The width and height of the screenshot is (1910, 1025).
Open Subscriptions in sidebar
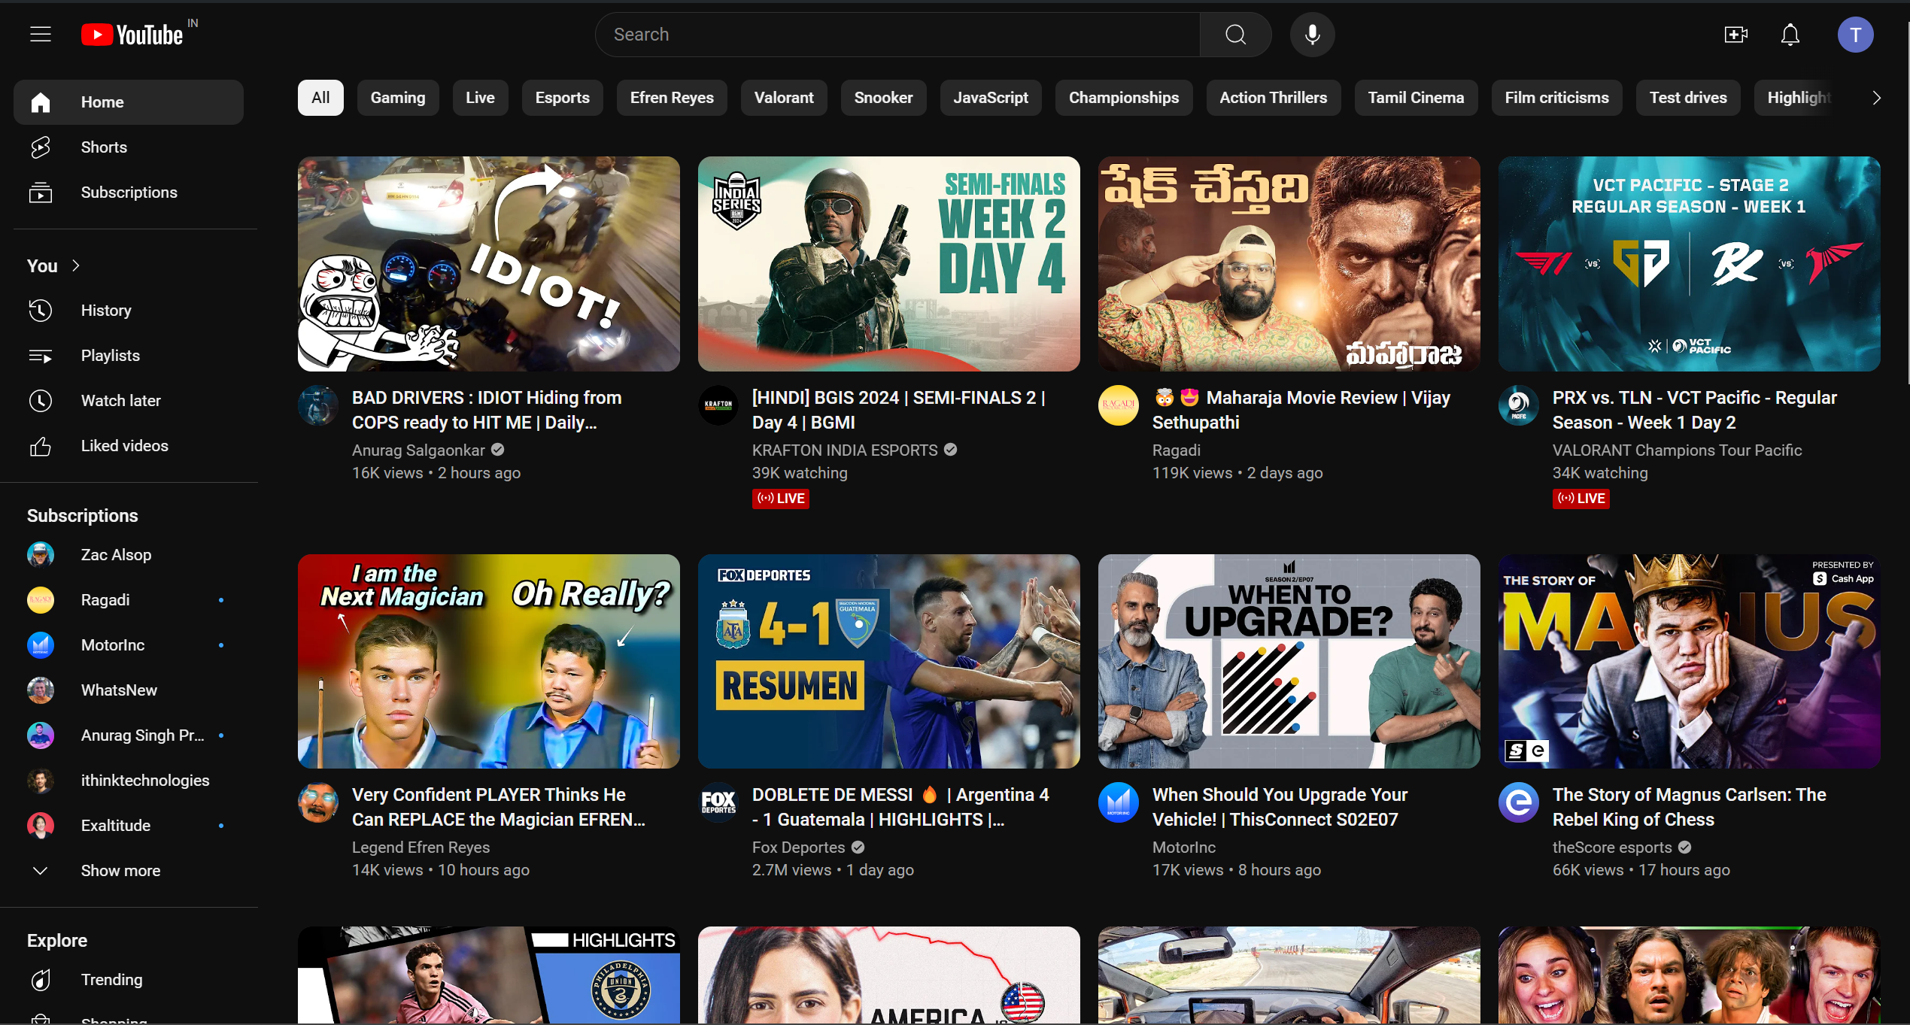coord(129,193)
